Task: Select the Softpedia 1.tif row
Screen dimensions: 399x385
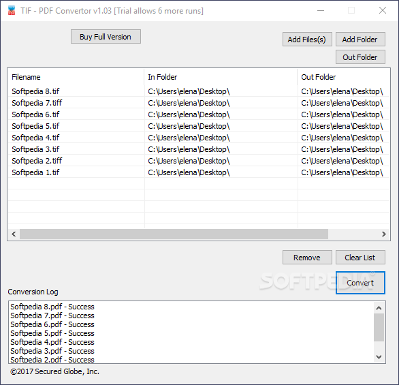Action: [199, 172]
